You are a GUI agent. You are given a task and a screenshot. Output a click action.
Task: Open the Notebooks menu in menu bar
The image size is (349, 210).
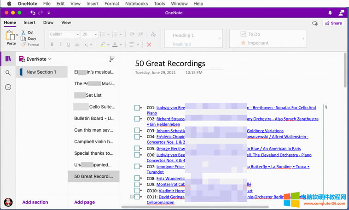[x=136, y=4]
